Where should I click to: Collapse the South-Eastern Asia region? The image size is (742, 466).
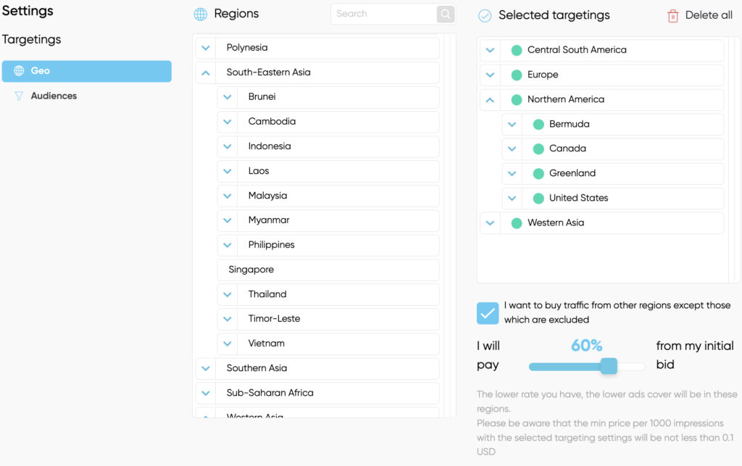click(206, 72)
